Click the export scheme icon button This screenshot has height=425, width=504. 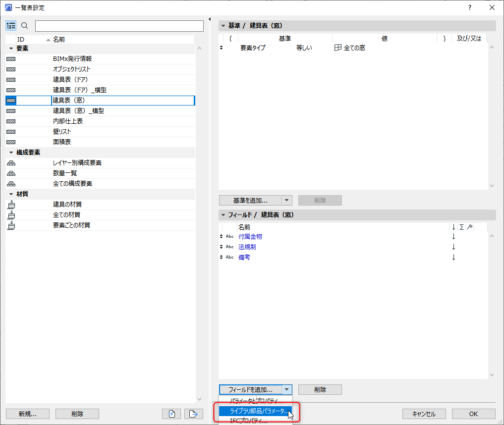[x=193, y=414]
